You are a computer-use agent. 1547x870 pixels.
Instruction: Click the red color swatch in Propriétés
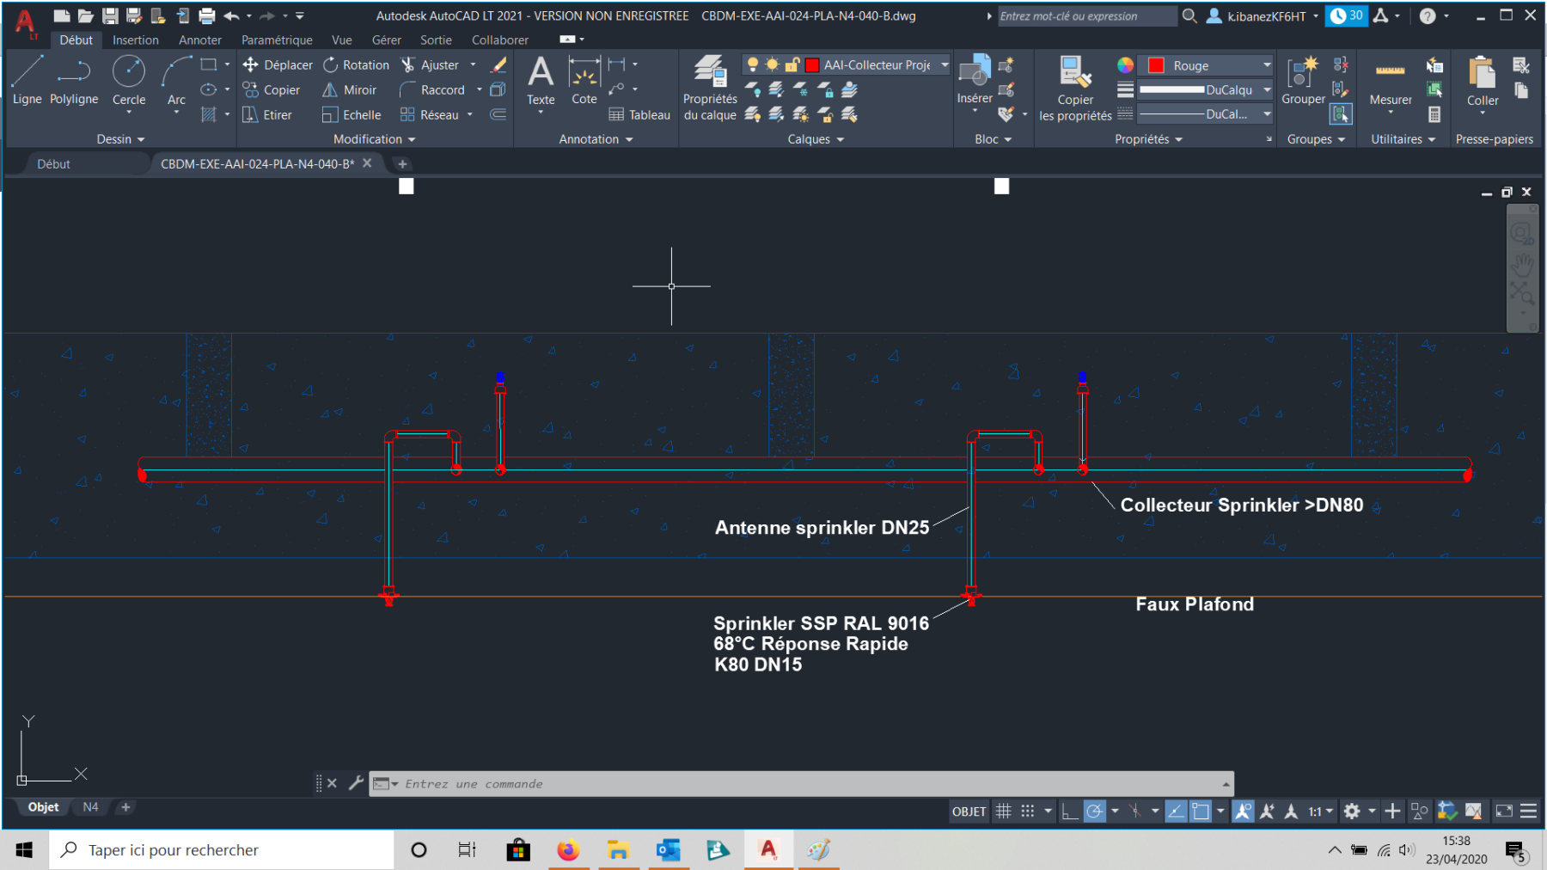coord(1156,65)
